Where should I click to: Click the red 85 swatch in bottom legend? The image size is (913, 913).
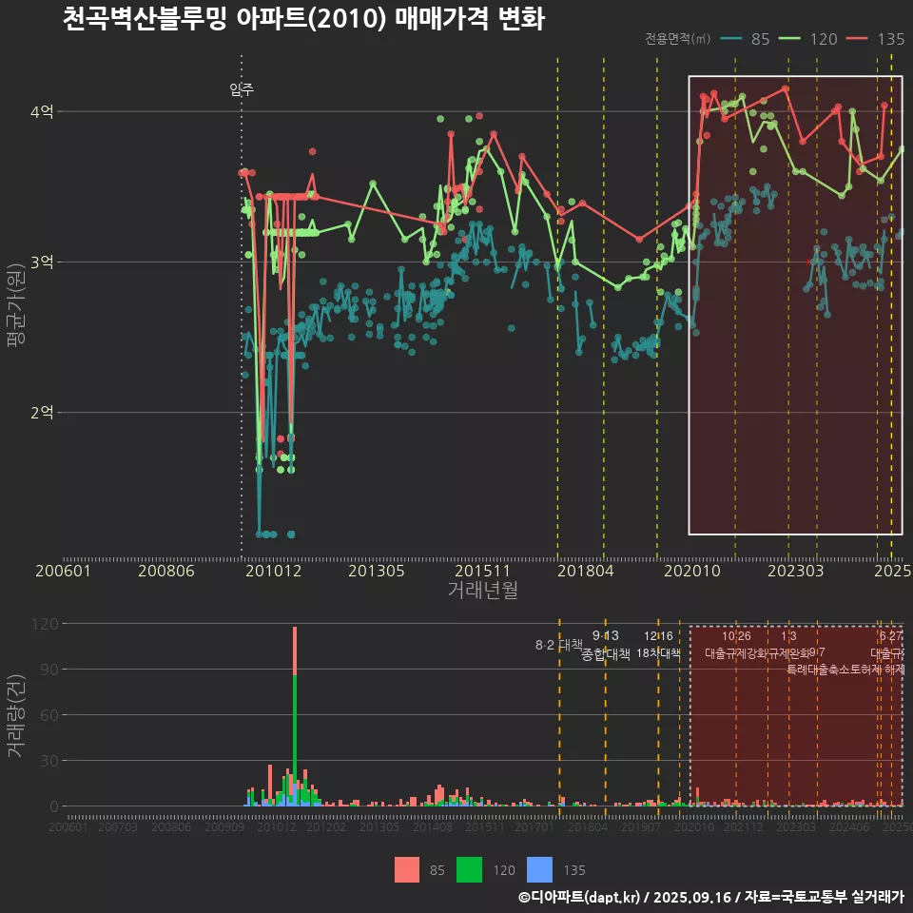pyautogui.click(x=406, y=869)
